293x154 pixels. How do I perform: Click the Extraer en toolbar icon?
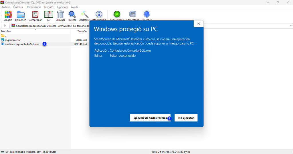point(21,15)
